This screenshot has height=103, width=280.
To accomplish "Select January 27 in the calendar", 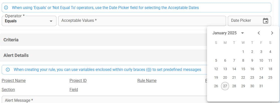I will [x=225, y=86].
